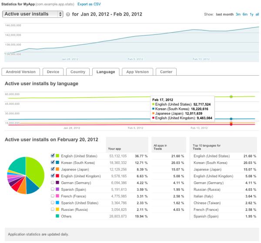Switch to the Carrier tab

(x=165, y=72)
